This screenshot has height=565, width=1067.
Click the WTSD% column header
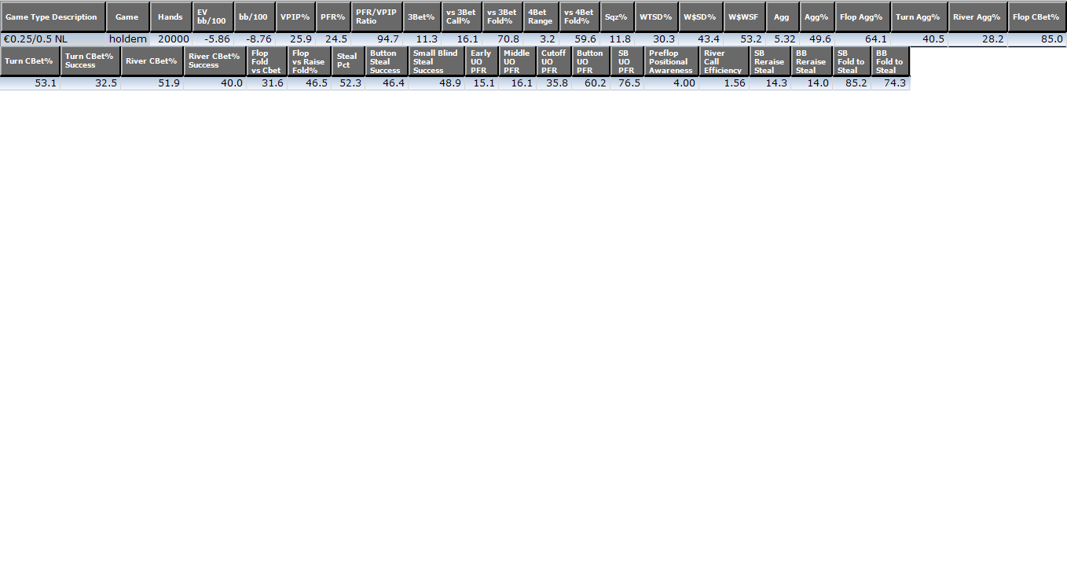click(657, 17)
